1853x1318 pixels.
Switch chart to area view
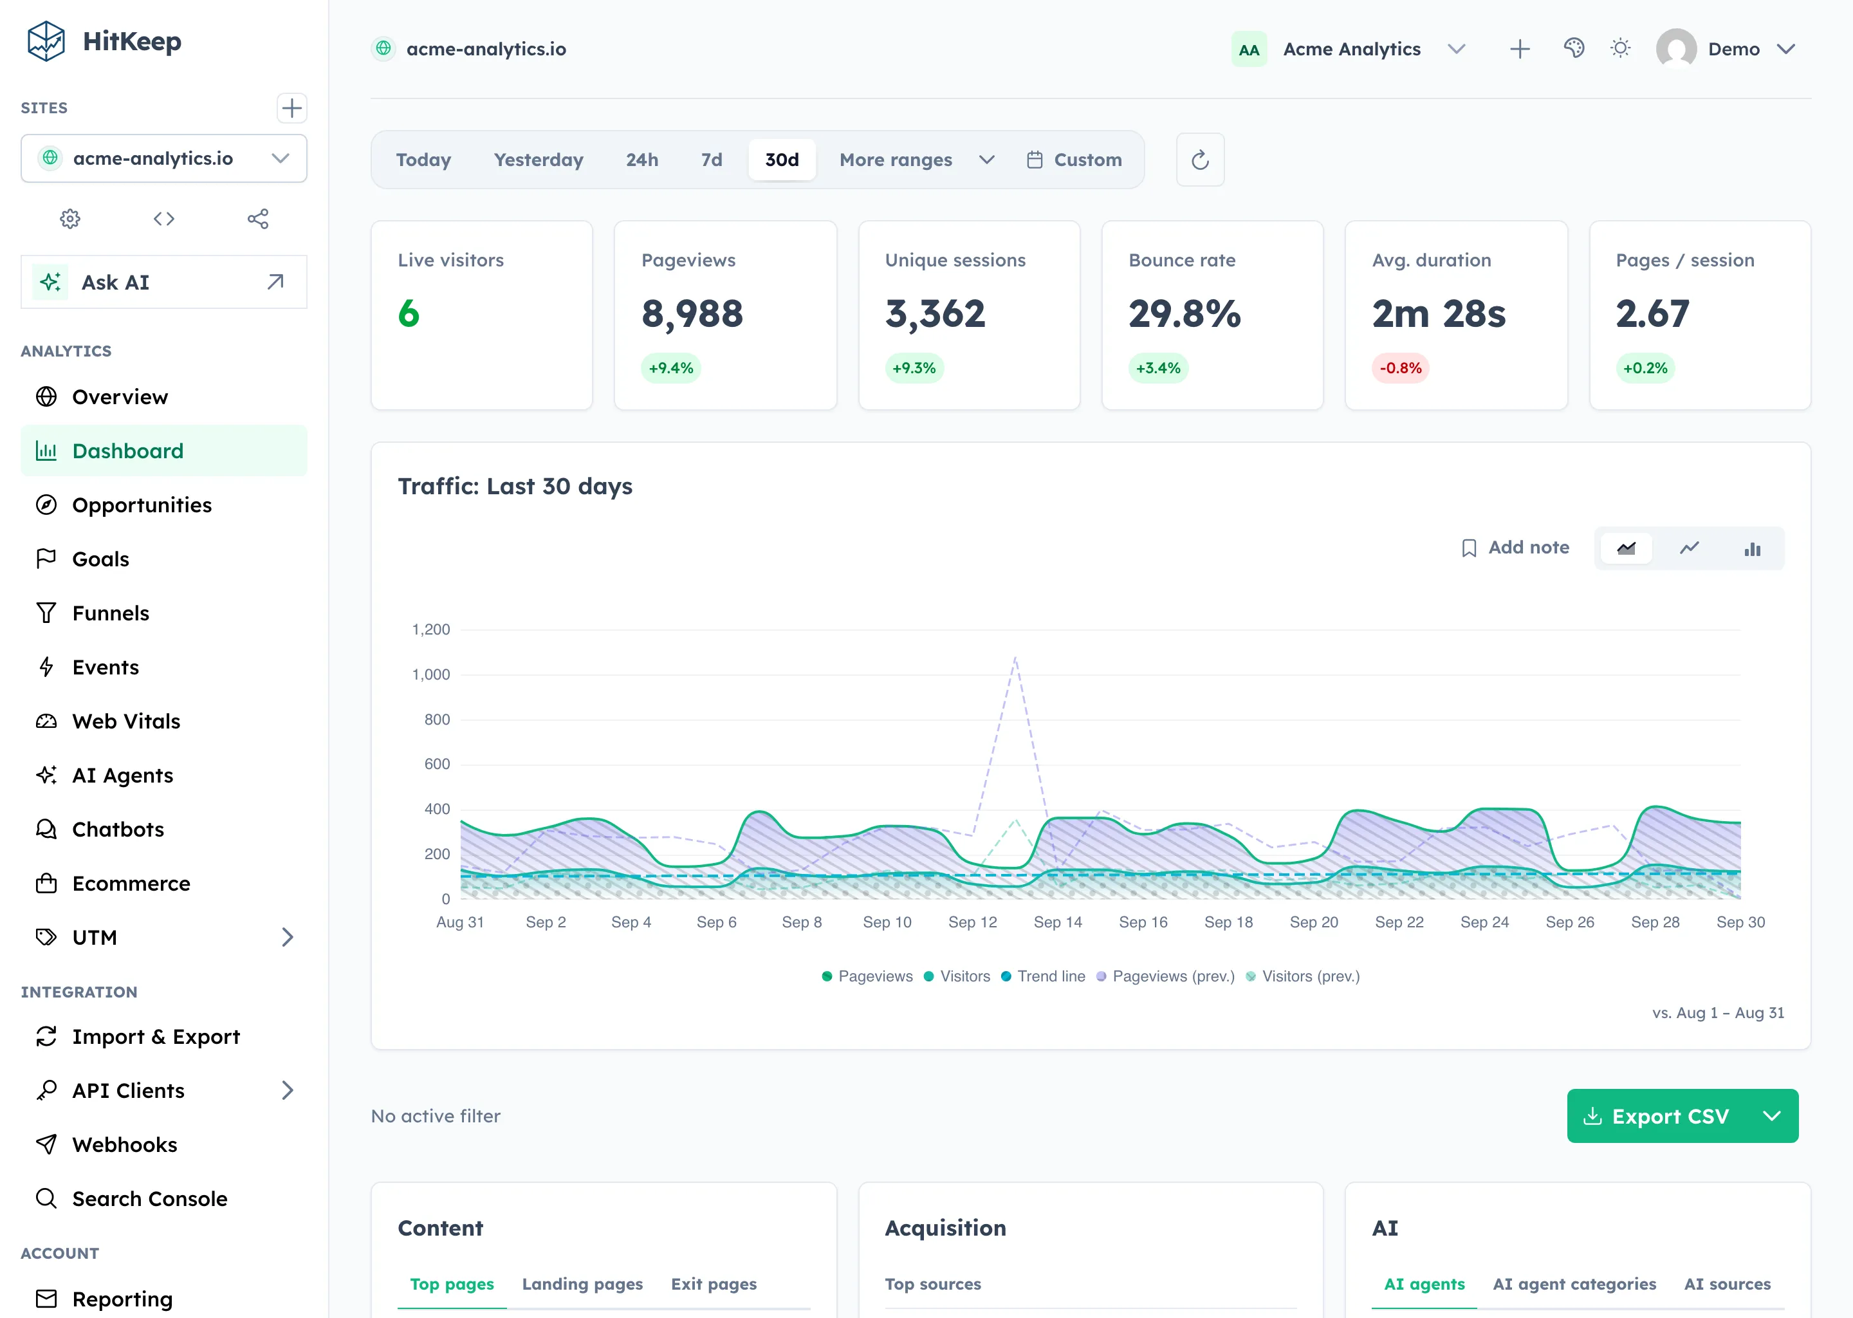tap(1626, 548)
